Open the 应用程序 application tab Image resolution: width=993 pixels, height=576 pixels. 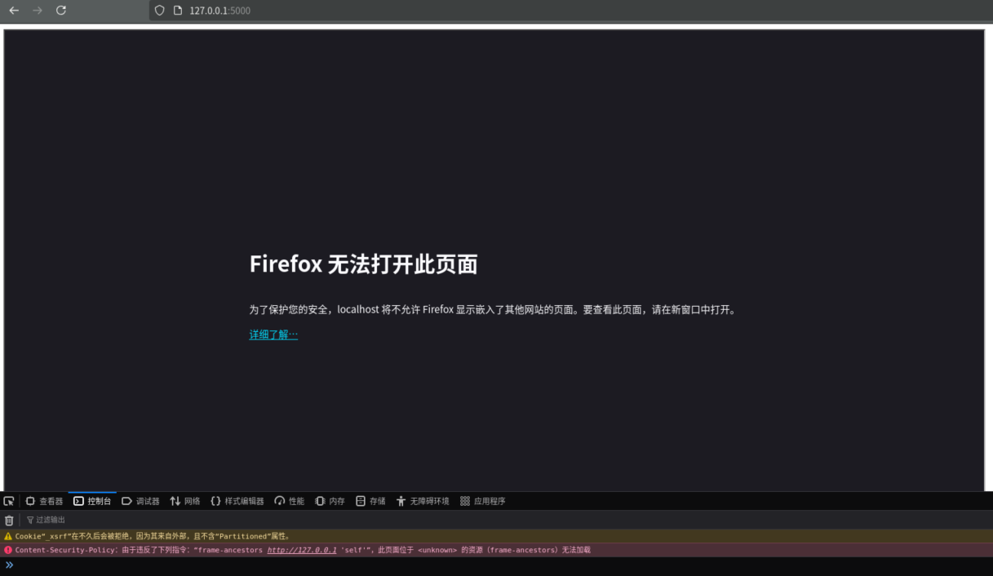[x=482, y=501]
